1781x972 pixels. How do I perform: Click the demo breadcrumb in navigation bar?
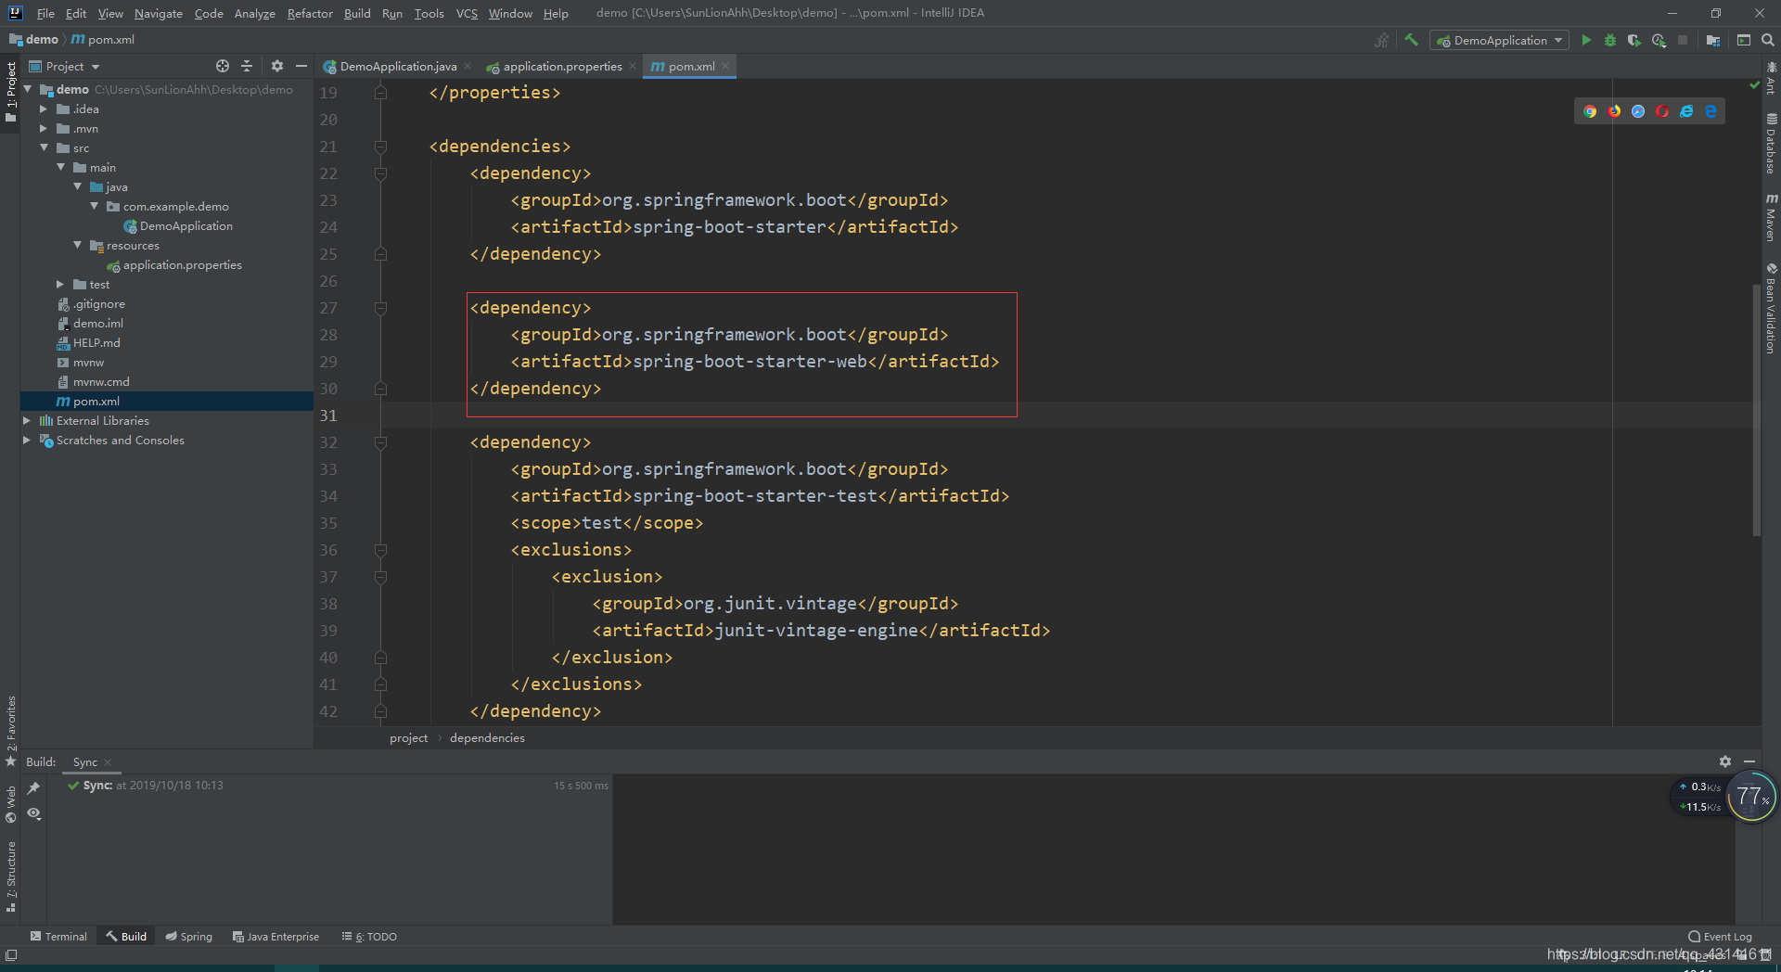pyautogui.click(x=34, y=39)
